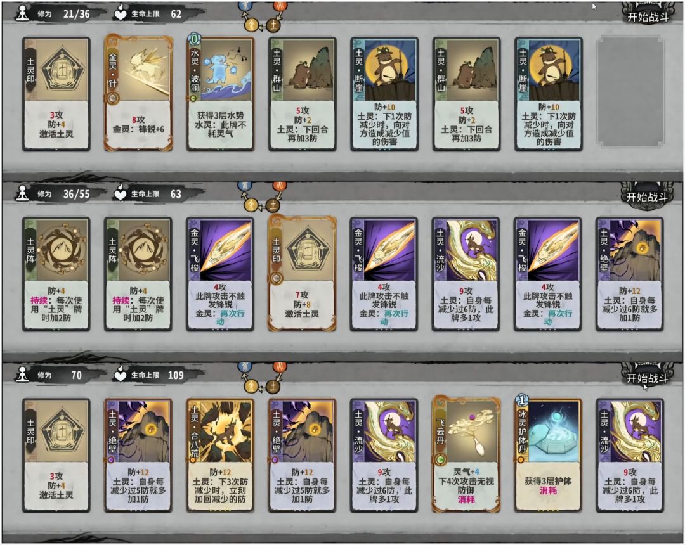Click the heart icon beside 生命上限 62
This screenshot has width=685, height=545.
(x=120, y=14)
